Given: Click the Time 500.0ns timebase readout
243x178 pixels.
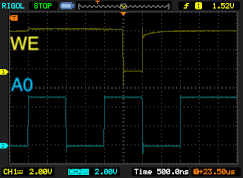Looking at the screenshot, I should [x=161, y=172].
